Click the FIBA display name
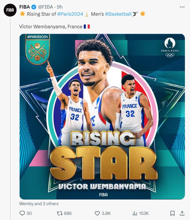The image size is (190, 220). pos(24,7)
